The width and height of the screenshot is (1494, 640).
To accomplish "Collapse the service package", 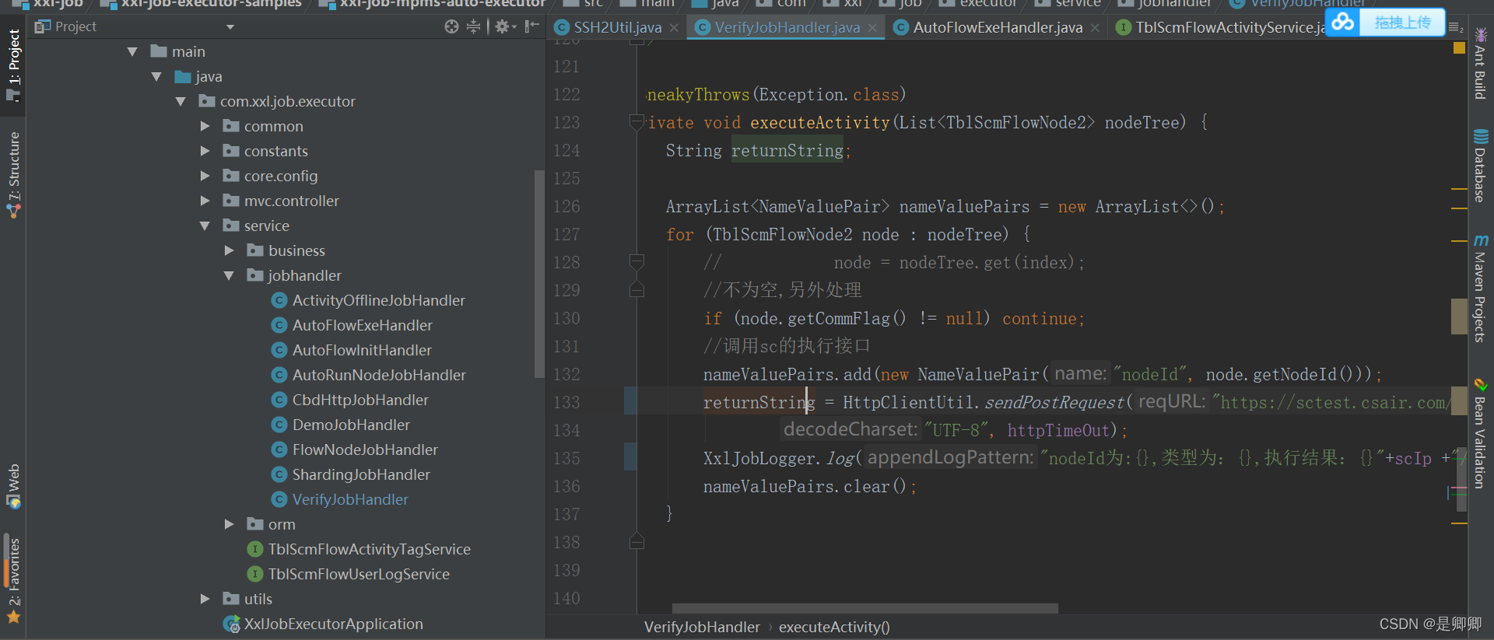I will coord(205,226).
